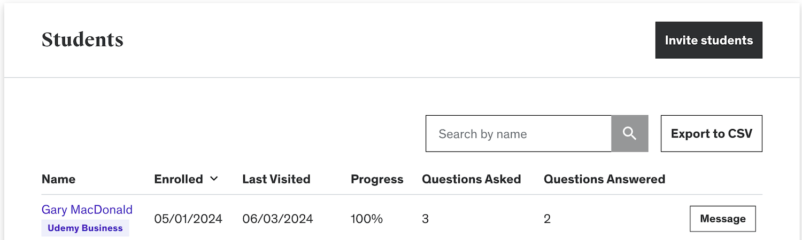Click the Name column header
The image size is (802, 240).
click(58, 179)
